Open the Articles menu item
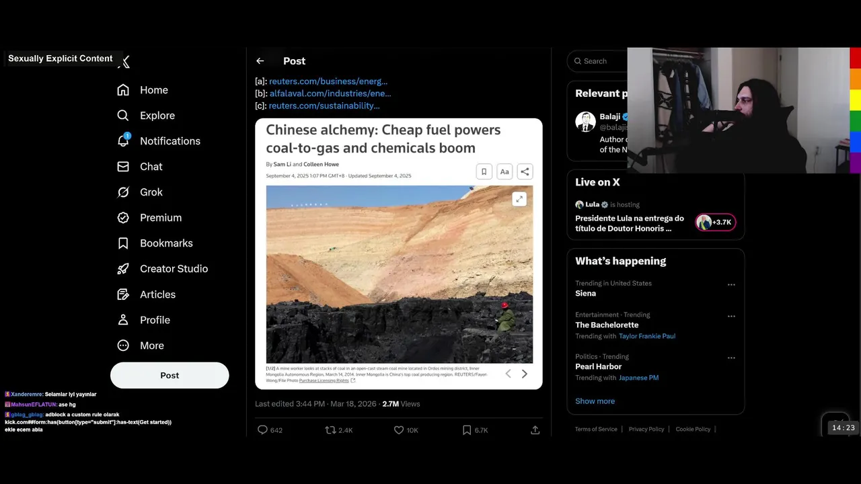Screen dimensions: 861x484 click(x=157, y=294)
